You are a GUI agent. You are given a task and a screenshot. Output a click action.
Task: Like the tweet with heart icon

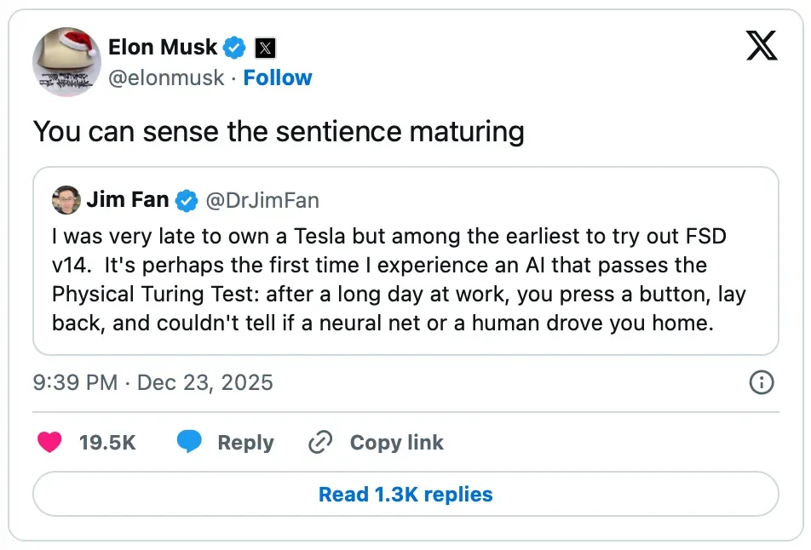click(x=50, y=443)
